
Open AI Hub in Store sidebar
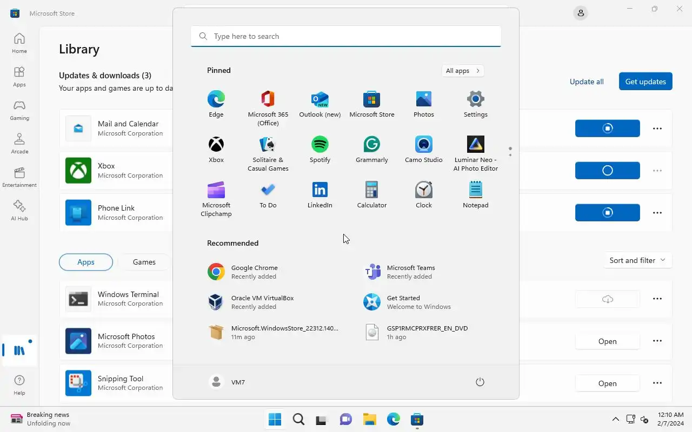click(x=19, y=211)
